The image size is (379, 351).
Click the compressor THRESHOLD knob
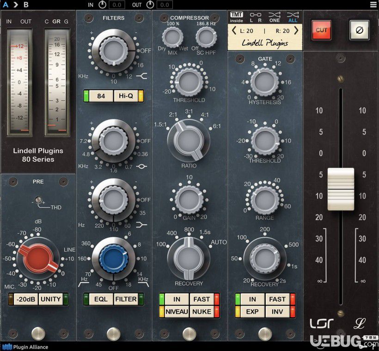click(189, 82)
